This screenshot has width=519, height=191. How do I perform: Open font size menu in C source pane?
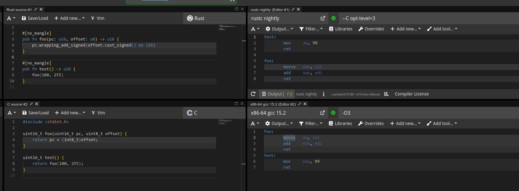[x=12, y=113]
